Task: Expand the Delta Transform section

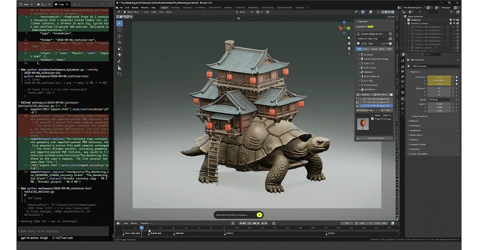Action: tap(419, 116)
